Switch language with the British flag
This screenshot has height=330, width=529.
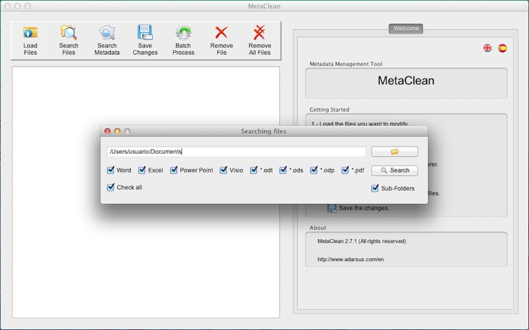[487, 48]
